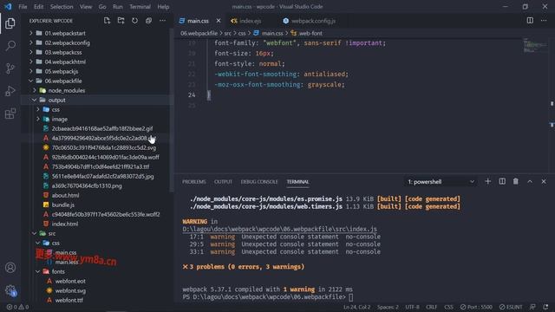This screenshot has width=555, height=312.
Task: Close the main.css editor tab
Action: pyautogui.click(x=219, y=21)
